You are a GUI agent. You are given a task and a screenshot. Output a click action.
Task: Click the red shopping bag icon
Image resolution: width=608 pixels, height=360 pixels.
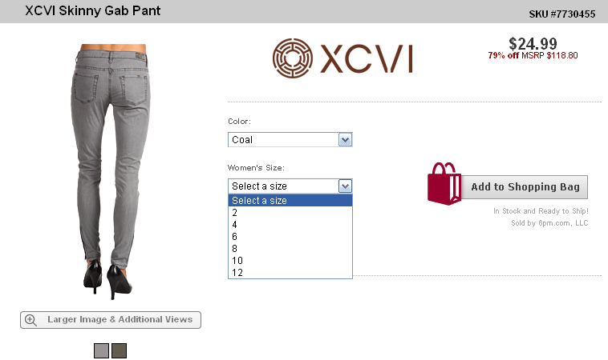[444, 184]
